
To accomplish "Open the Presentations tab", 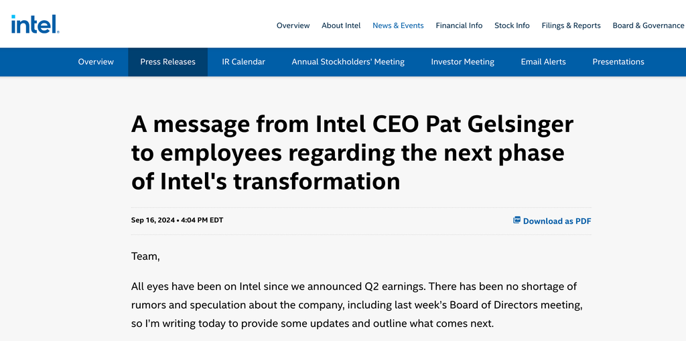I will [618, 62].
